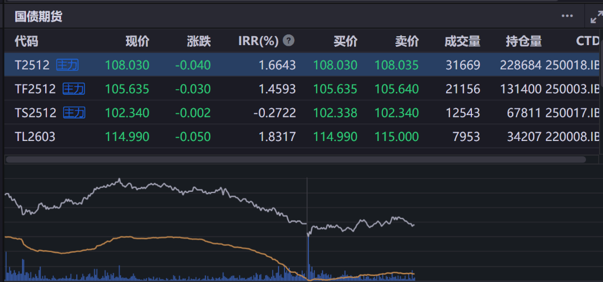Sort by the IRR(%) column header
The width and height of the screenshot is (603, 282).
(259, 41)
